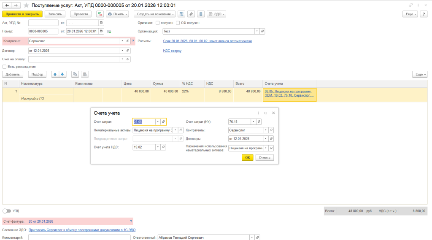Expand the Контрагент dropdown list
The image size is (432, 240).
point(122,41)
